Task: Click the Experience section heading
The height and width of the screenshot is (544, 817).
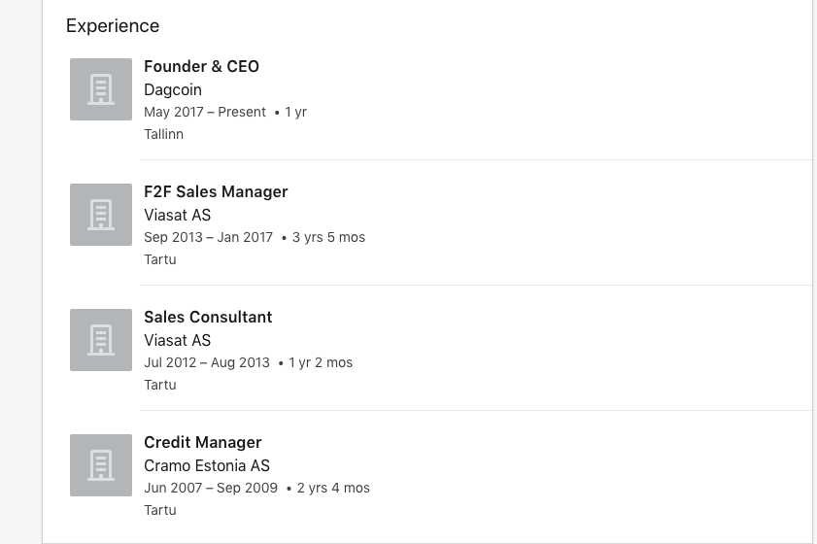Action: [113, 25]
